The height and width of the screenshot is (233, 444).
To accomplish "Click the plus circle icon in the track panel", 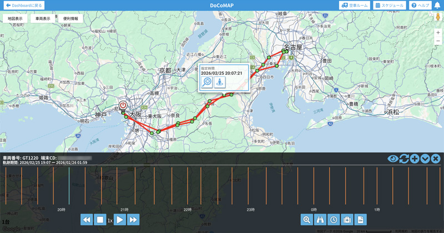I will point(415,159).
